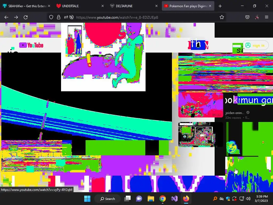273x205 pixels.
Task: Open the OneDrive cloud tray icon
Action: click(222, 199)
